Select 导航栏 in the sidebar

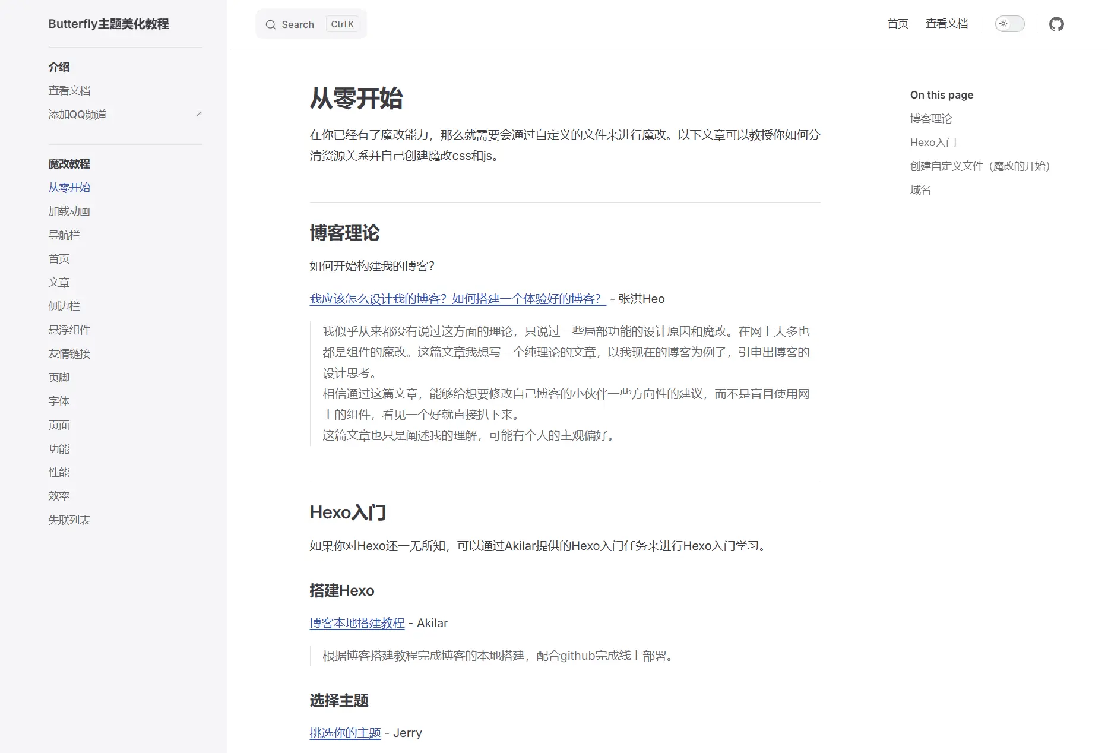[x=64, y=235]
